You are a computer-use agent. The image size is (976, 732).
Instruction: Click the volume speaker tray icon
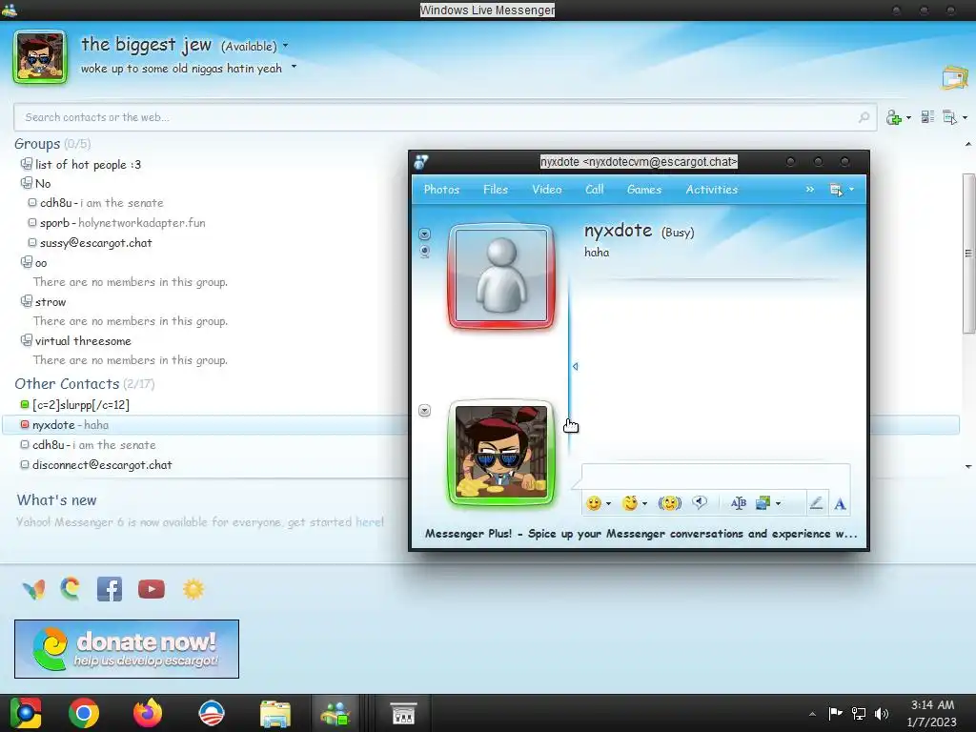882,713
